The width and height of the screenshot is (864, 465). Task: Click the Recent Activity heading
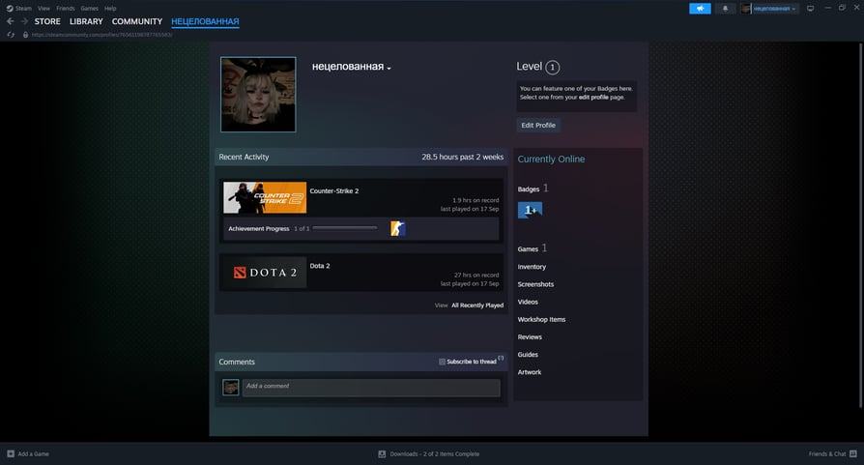pyautogui.click(x=244, y=157)
